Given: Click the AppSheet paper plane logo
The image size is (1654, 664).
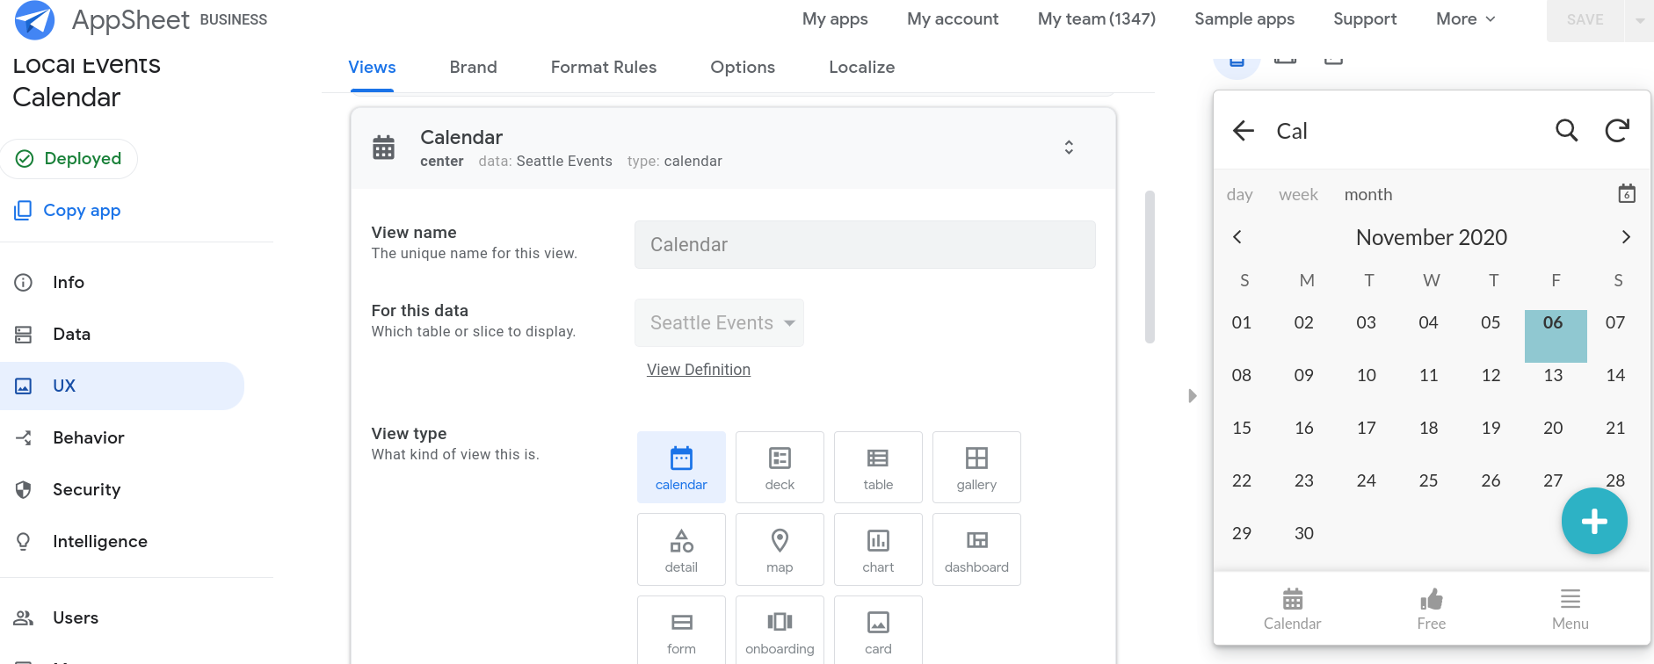Looking at the screenshot, I should point(35,19).
